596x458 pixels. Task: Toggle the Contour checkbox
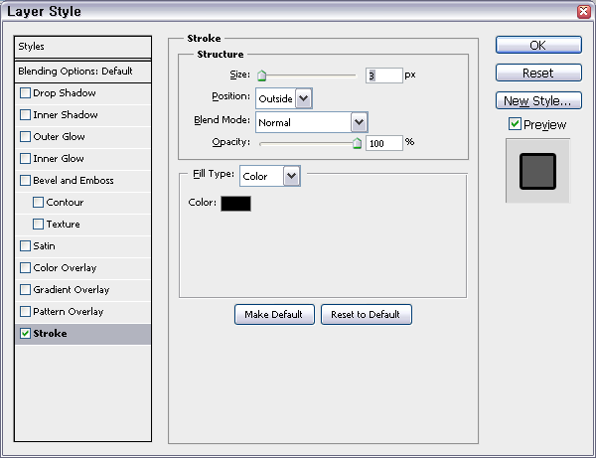(x=38, y=203)
